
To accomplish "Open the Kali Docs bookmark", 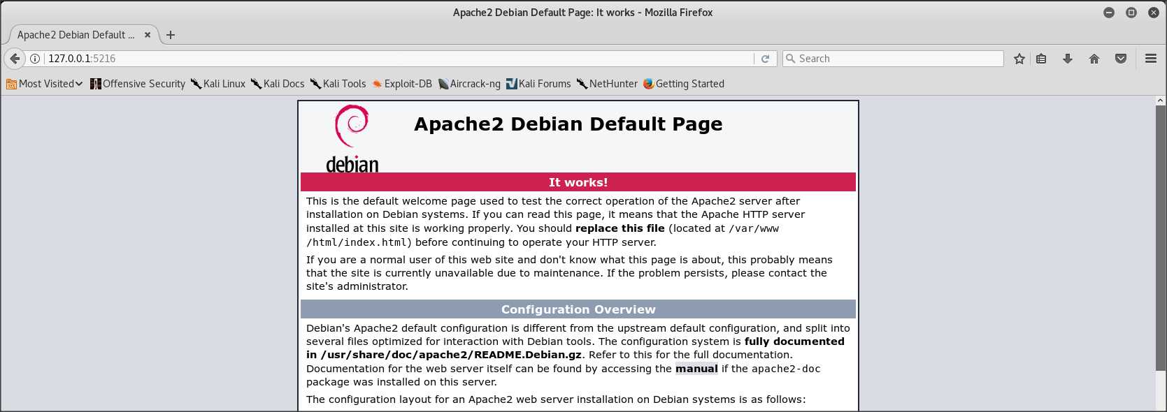I will click(278, 84).
